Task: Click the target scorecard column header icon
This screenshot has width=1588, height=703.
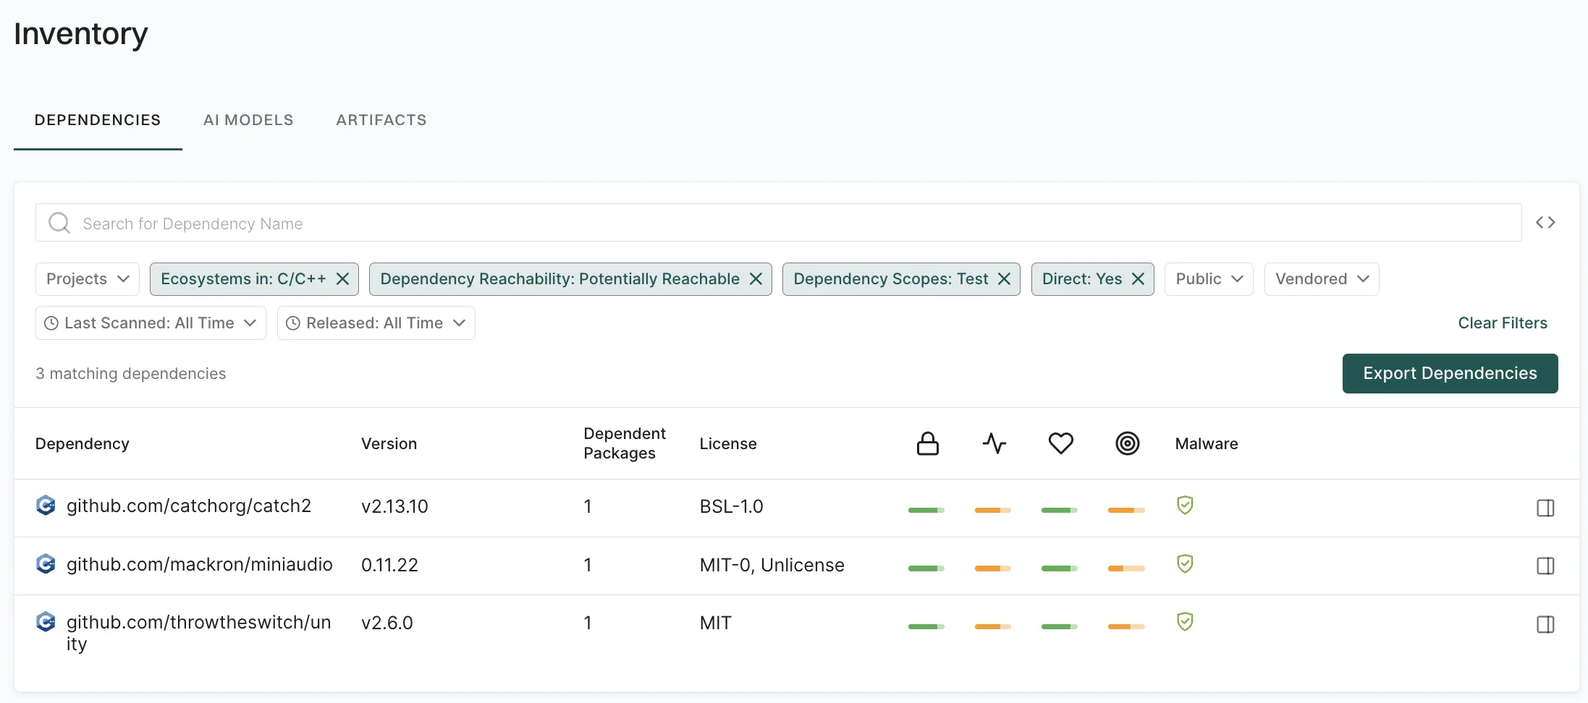Action: pyautogui.click(x=1127, y=443)
